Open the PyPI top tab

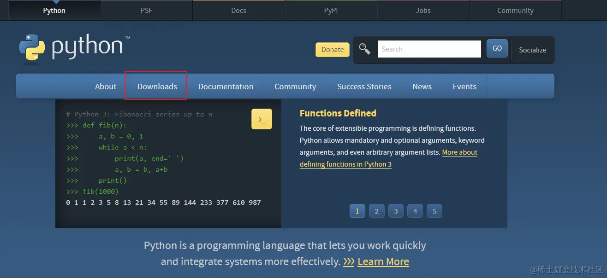tap(331, 11)
